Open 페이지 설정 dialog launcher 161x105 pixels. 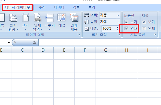[79, 34]
